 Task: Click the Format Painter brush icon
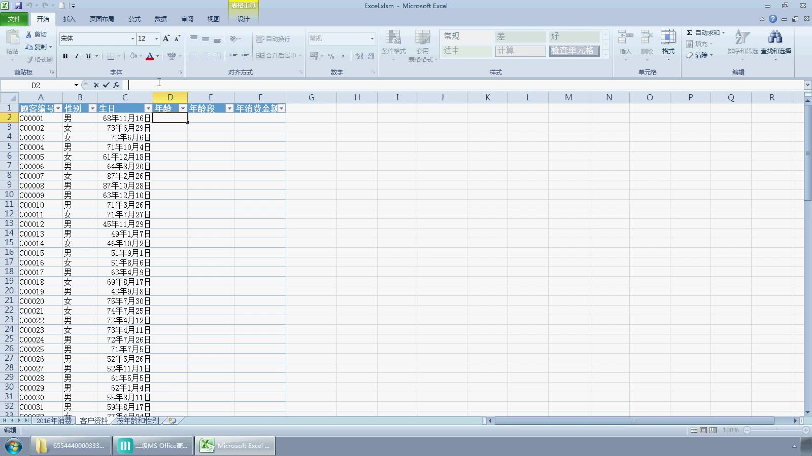(30, 59)
